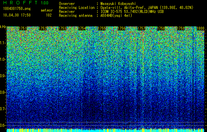This screenshot has height=132, width=207.
Task: Click the 1754 time marker
Action: [x=82, y=28]
